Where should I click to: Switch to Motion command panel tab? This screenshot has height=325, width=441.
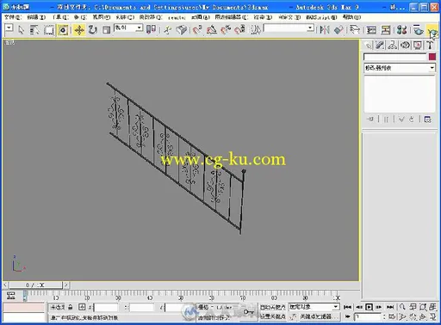(x=405, y=45)
